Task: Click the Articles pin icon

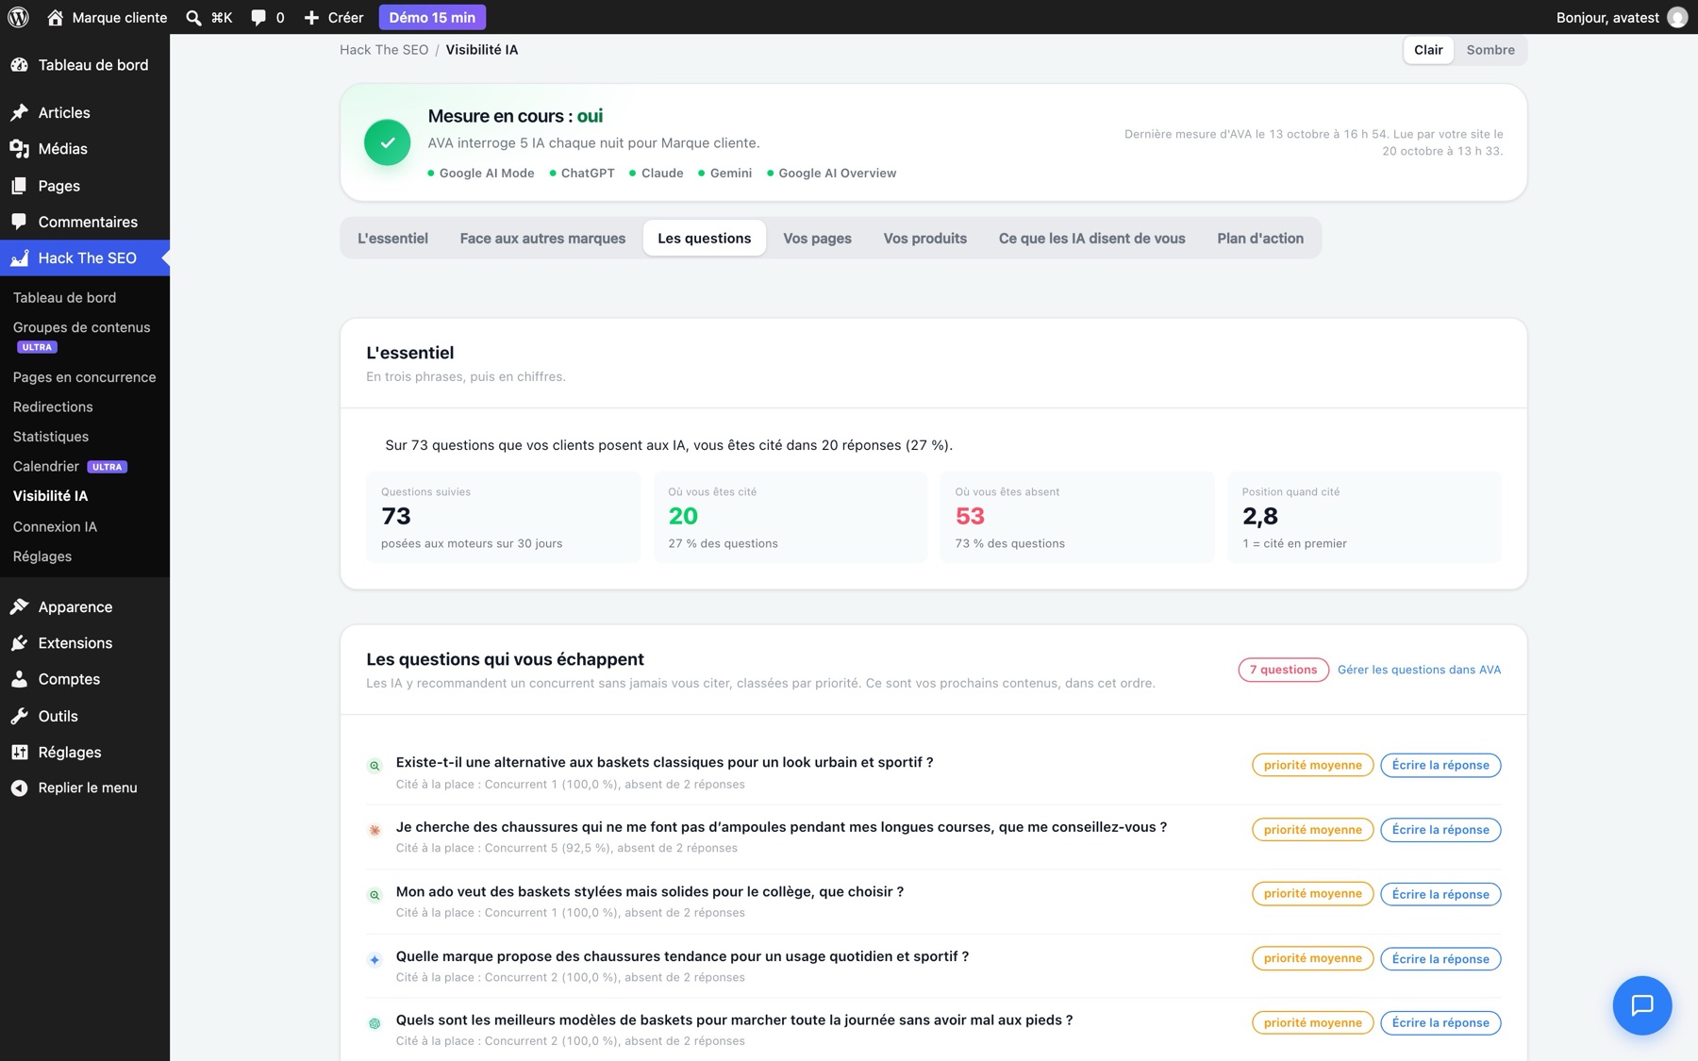Action: [x=19, y=112]
